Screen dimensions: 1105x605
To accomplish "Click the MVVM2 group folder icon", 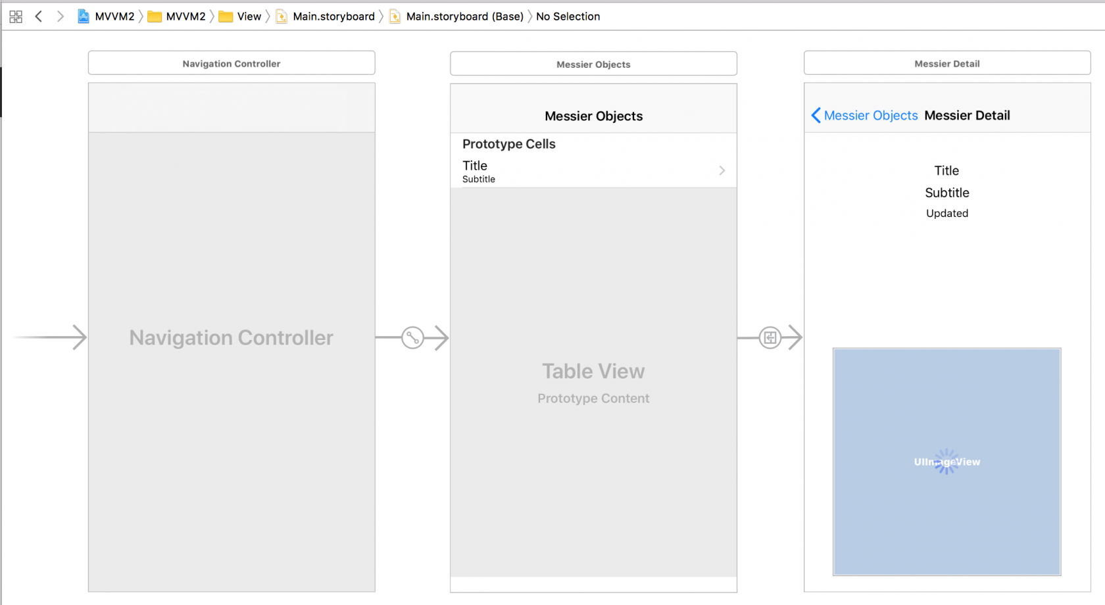I will (155, 16).
